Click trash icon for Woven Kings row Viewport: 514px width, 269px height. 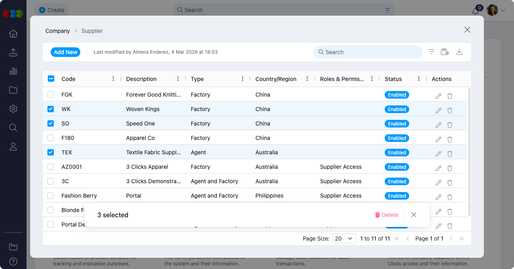450,111
